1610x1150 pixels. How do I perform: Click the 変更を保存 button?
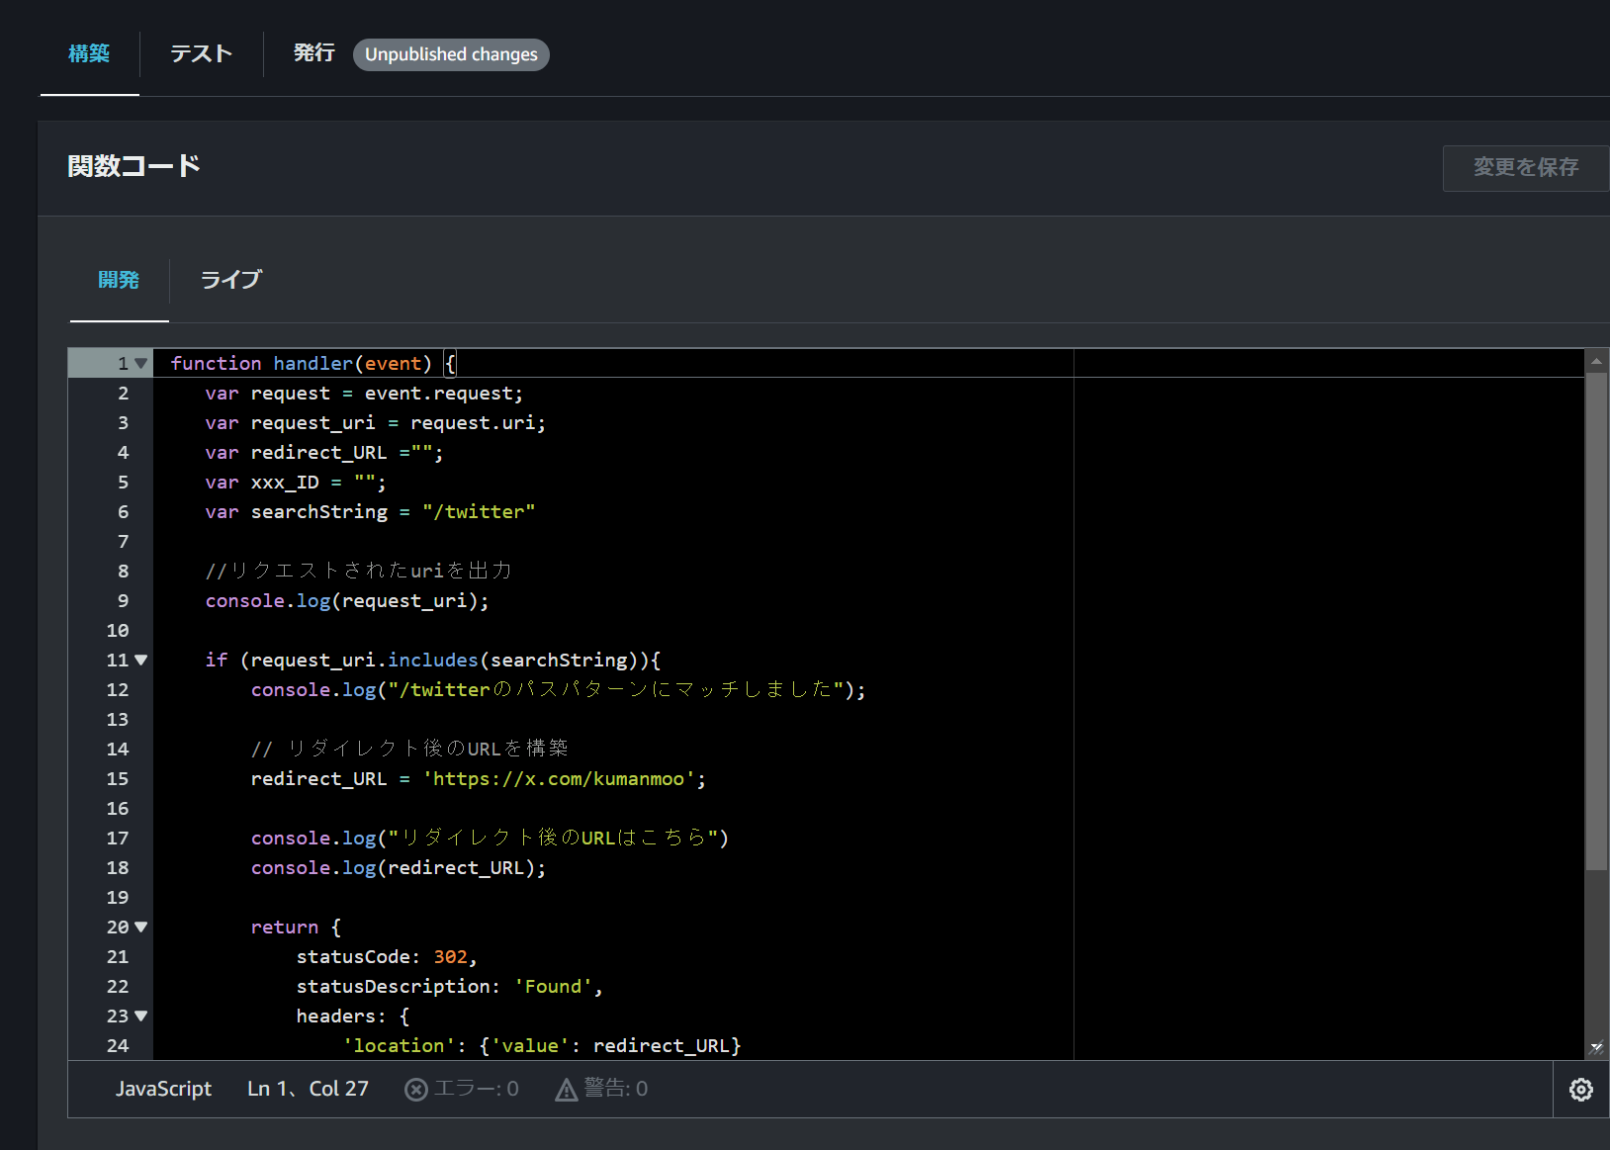pos(1525,167)
